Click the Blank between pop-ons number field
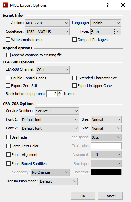Viewport: 131px width, 202px height. coord(52,94)
